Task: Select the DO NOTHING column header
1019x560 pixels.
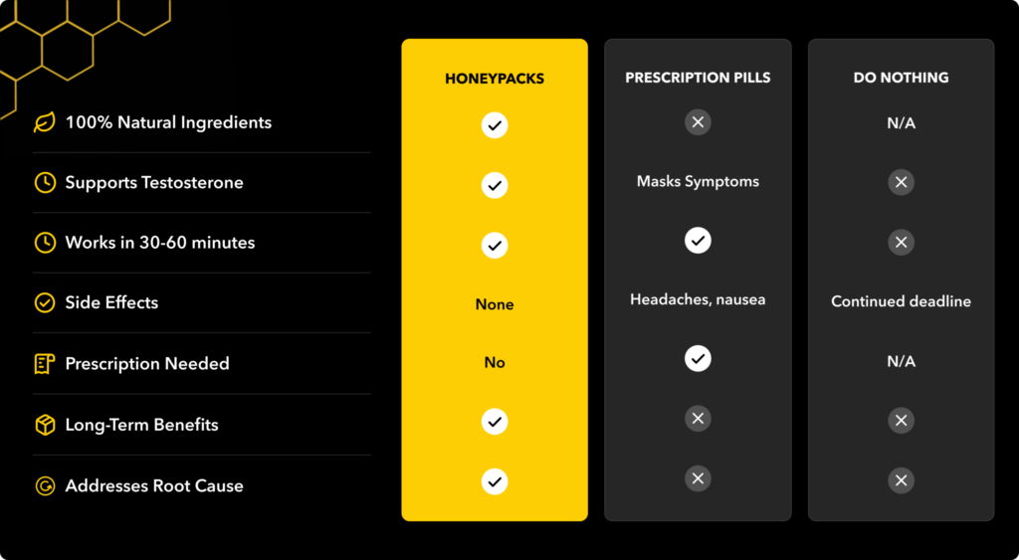Action: [x=902, y=78]
